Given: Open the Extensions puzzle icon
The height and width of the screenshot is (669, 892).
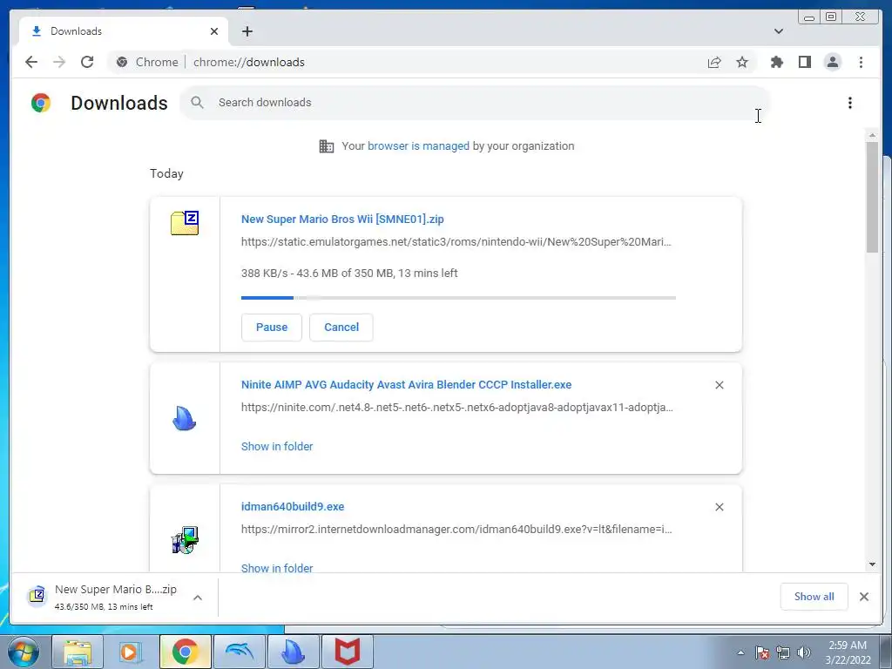Looking at the screenshot, I should coord(776,62).
